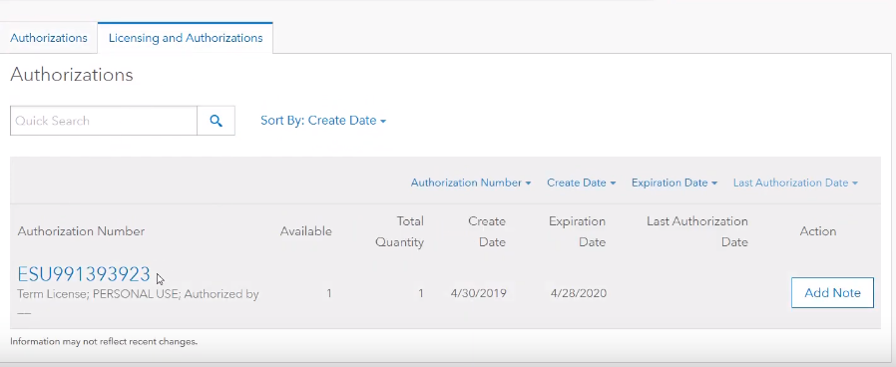
Task: Click the Authorization Number column header
Action: click(x=81, y=231)
